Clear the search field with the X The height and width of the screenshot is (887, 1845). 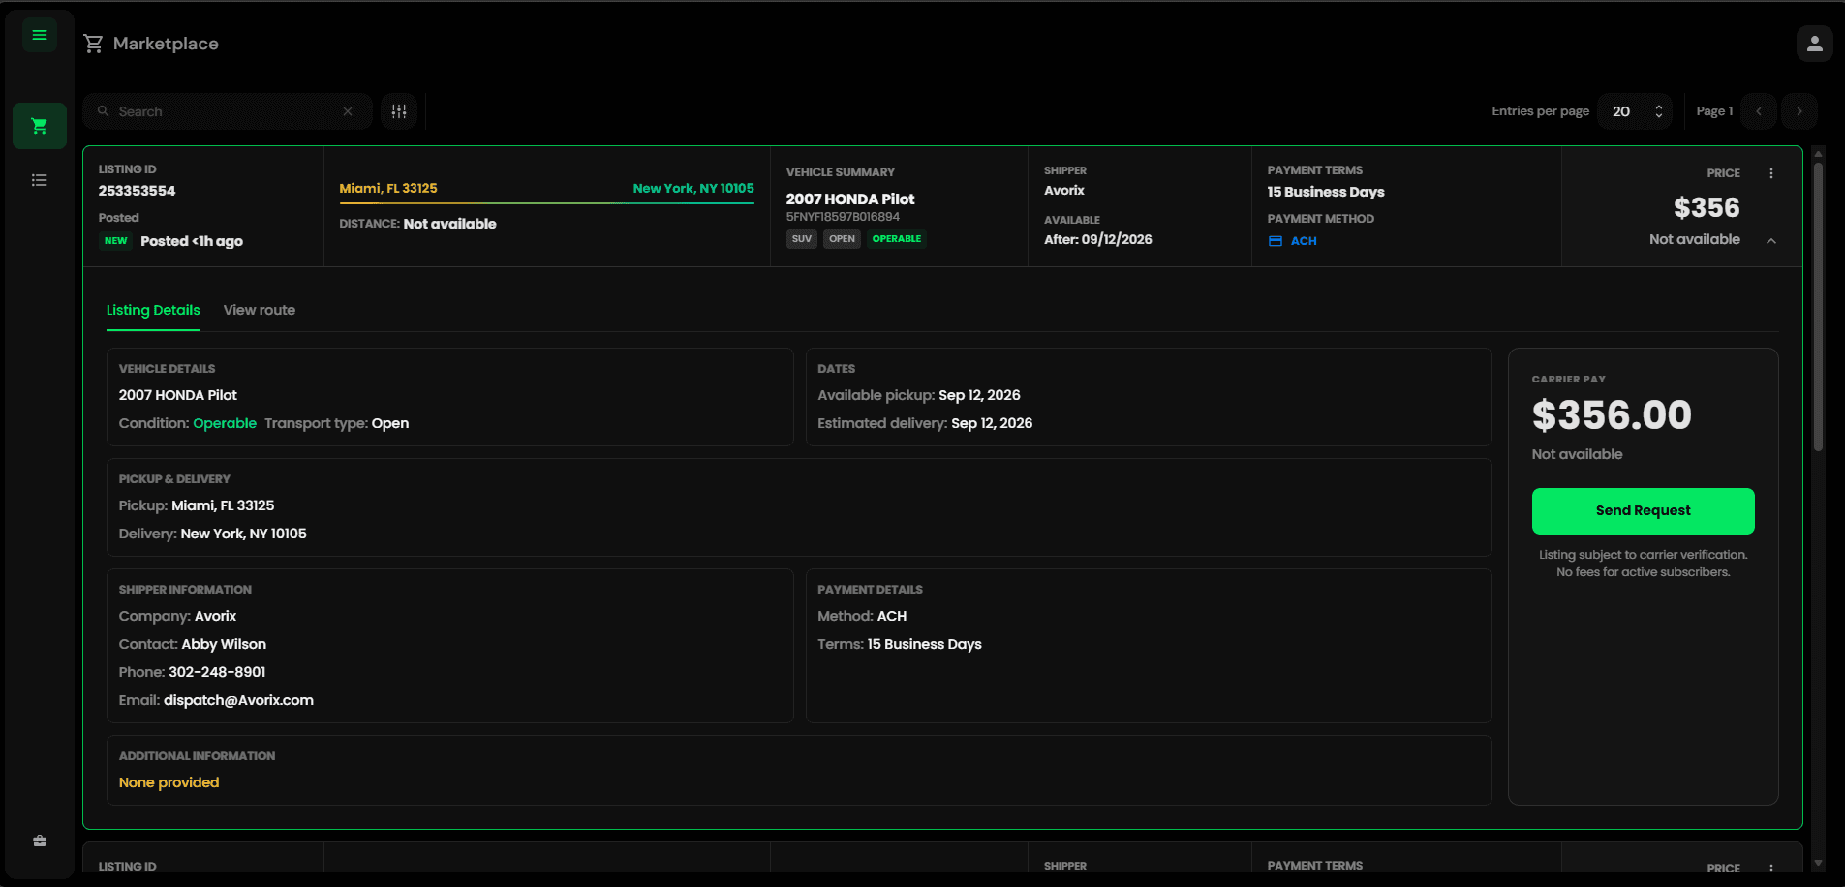pyautogui.click(x=348, y=111)
